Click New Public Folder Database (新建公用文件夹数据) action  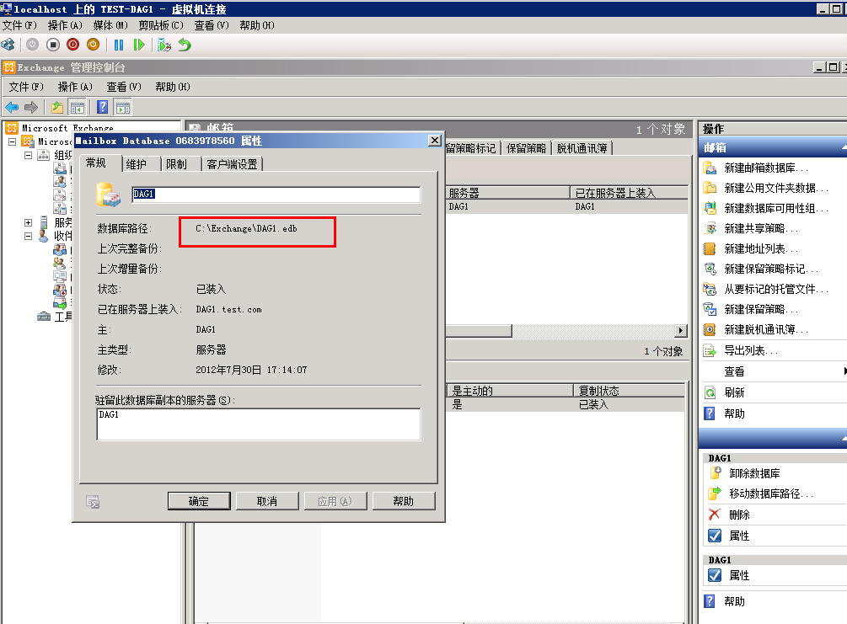pos(775,188)
